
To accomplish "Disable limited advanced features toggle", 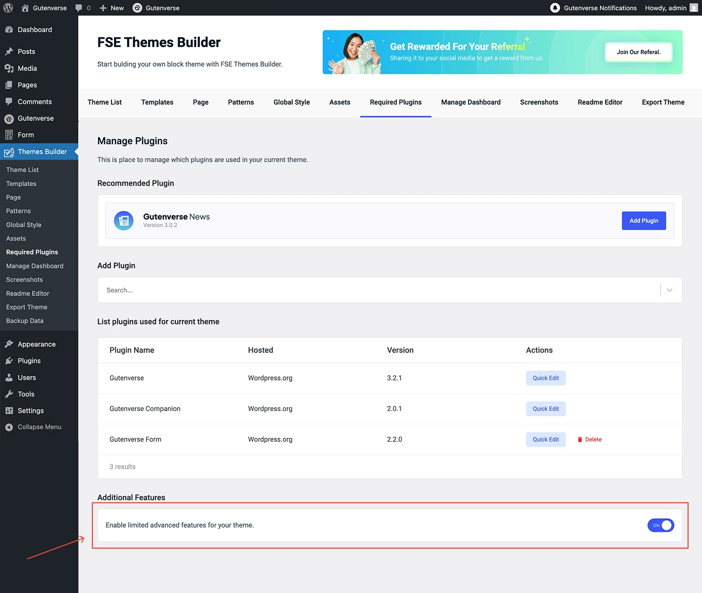I will point(661,525).
